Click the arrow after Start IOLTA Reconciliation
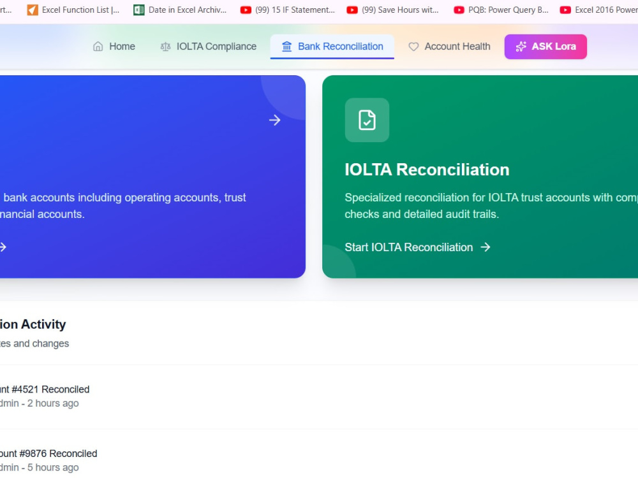638x478 pixels. pos(486,247)
